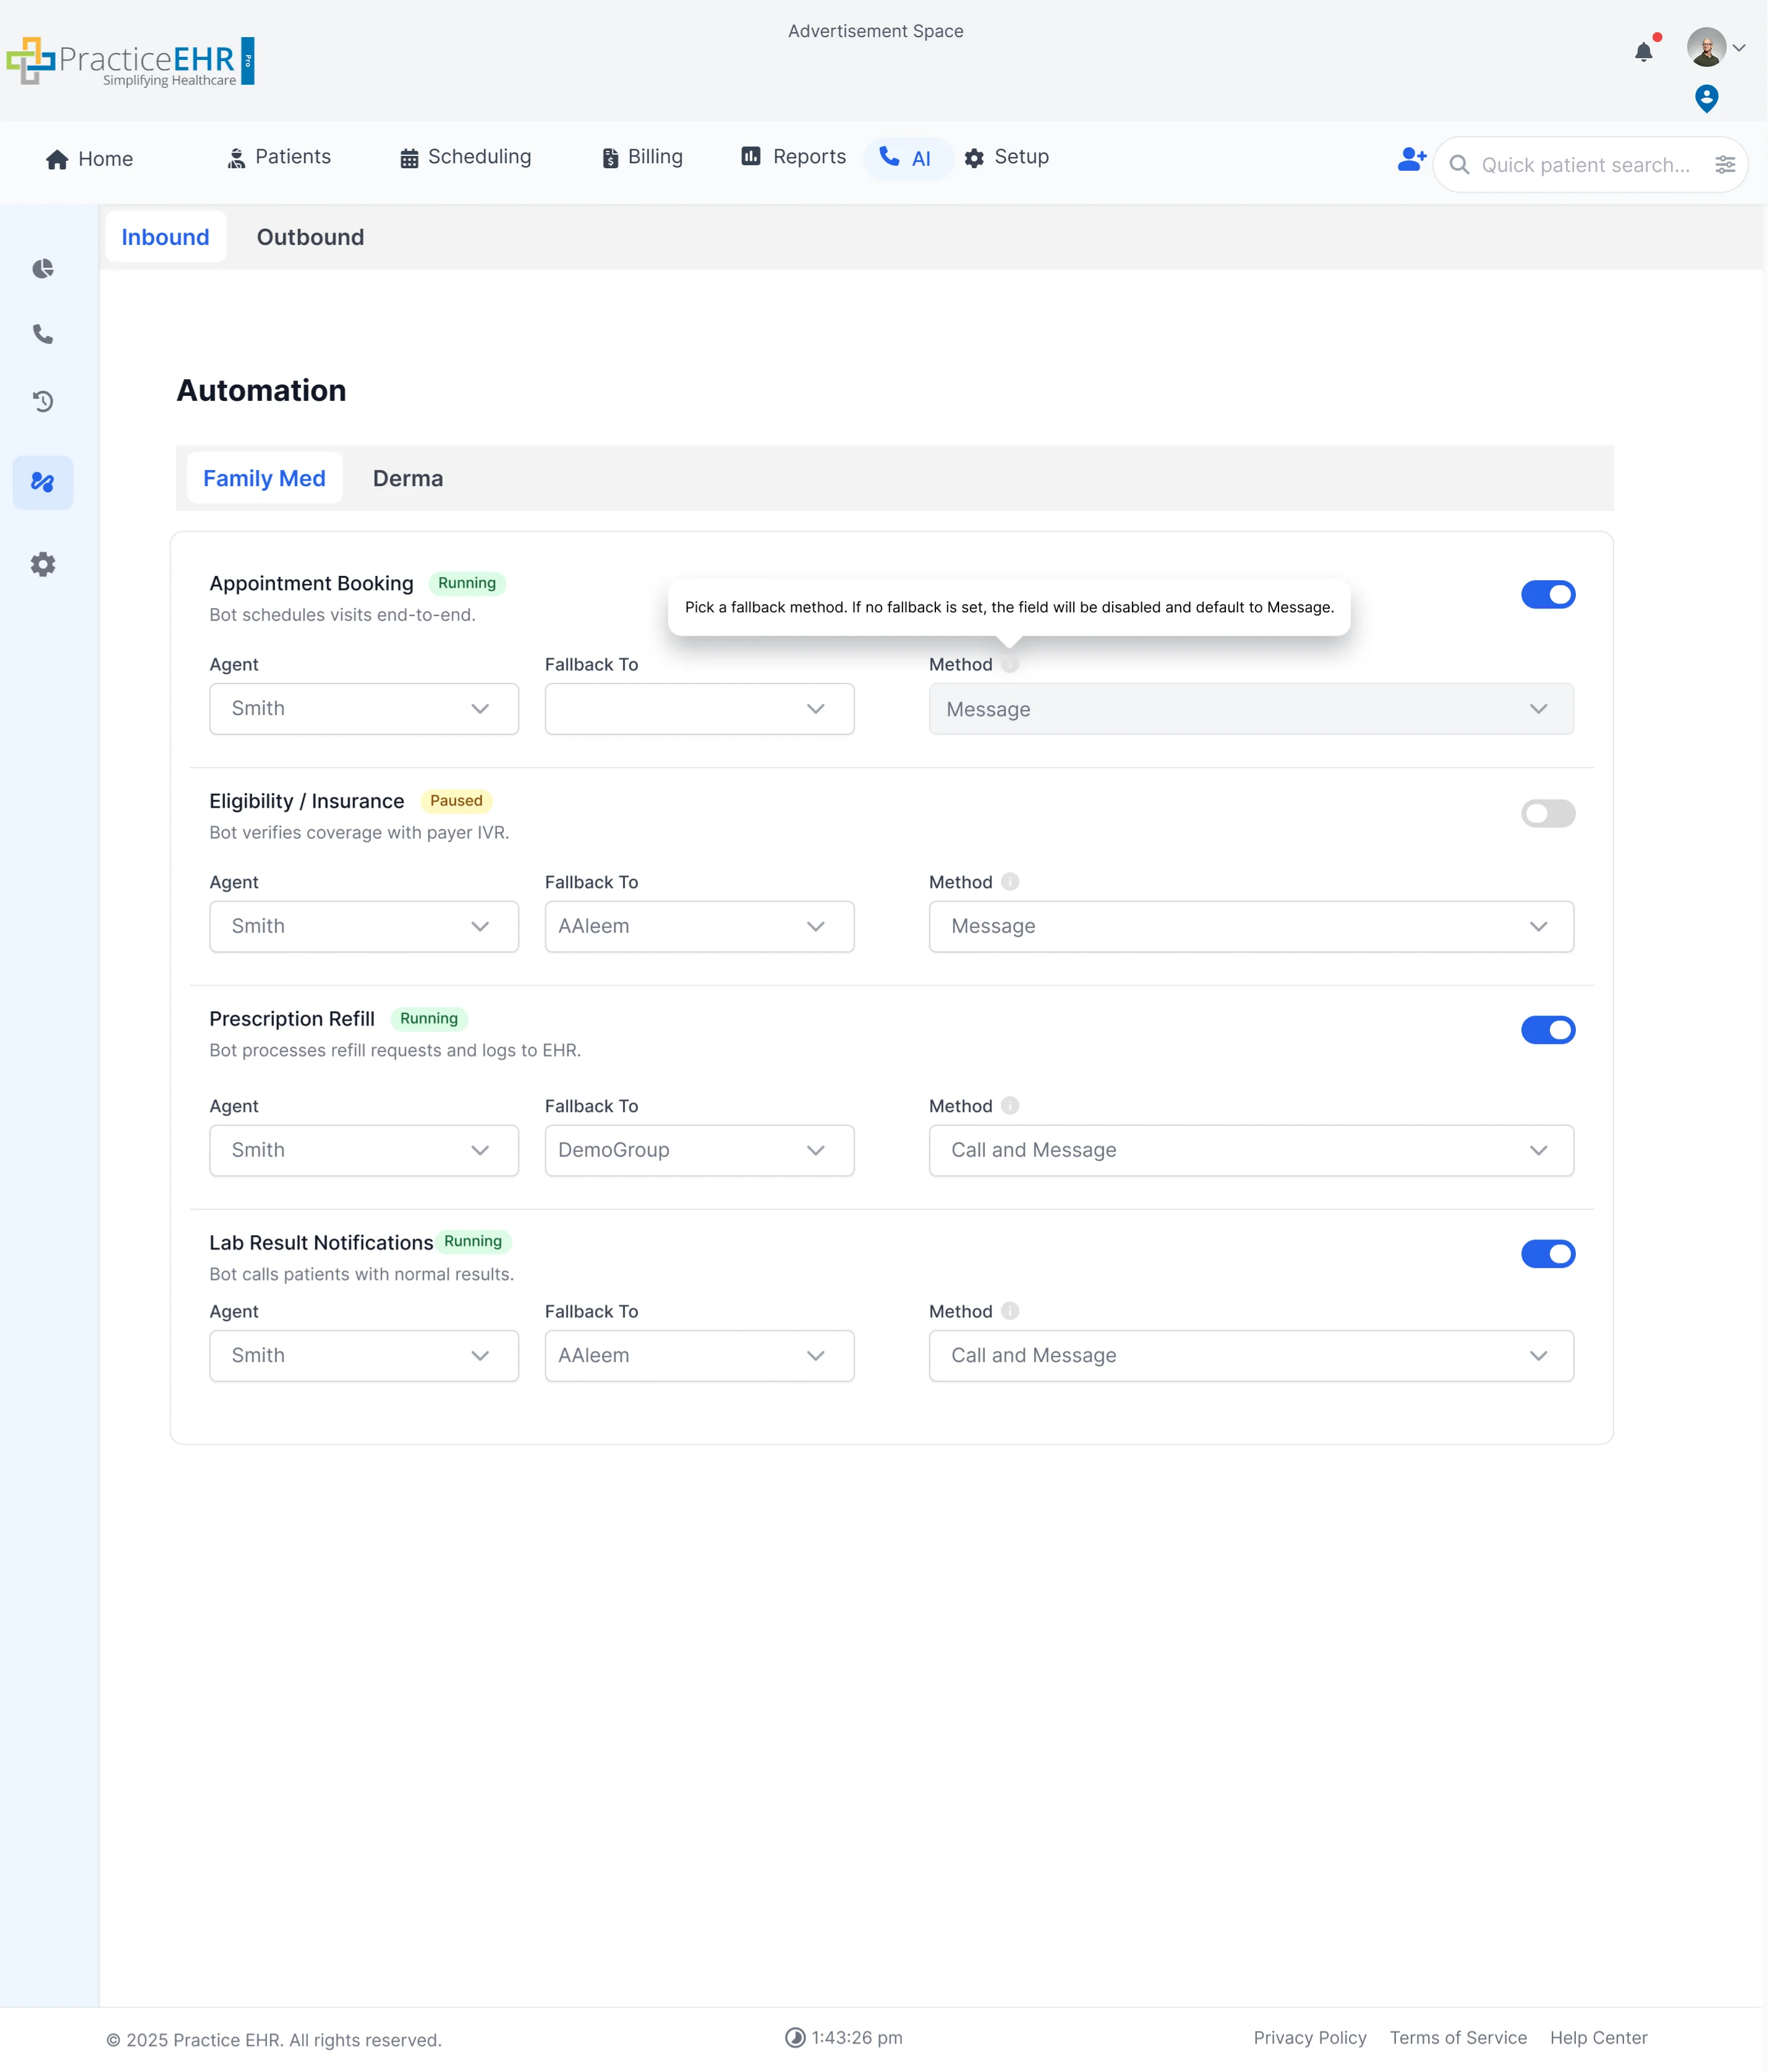Select the phone calls icon in sidebar
This screenshot has height=2072, width=1770.
pyautogui.click(x=43, y=335)
